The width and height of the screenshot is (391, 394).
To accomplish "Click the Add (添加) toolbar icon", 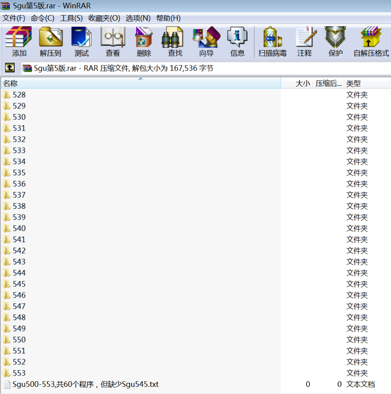I will click(19, 42).
